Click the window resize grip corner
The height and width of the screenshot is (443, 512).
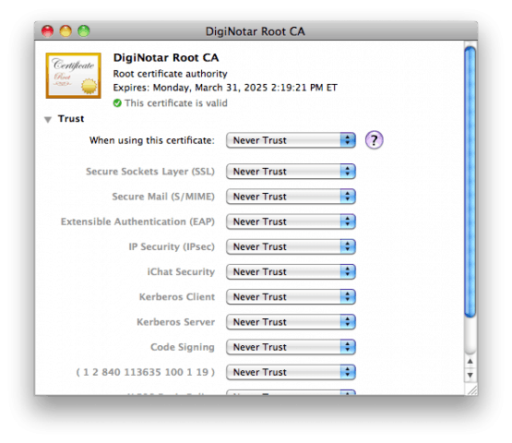pos(471,389)
